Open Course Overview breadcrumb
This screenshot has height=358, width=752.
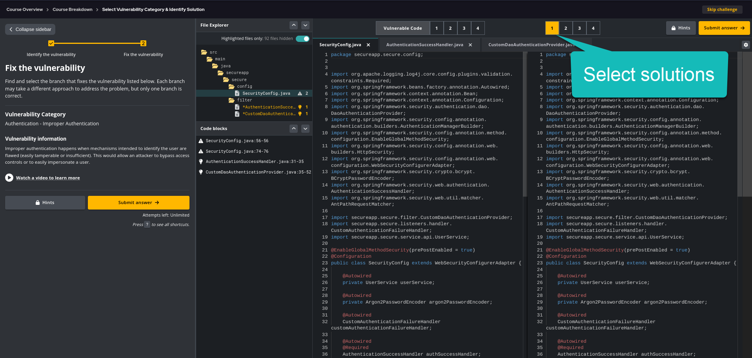coord(24,9)
